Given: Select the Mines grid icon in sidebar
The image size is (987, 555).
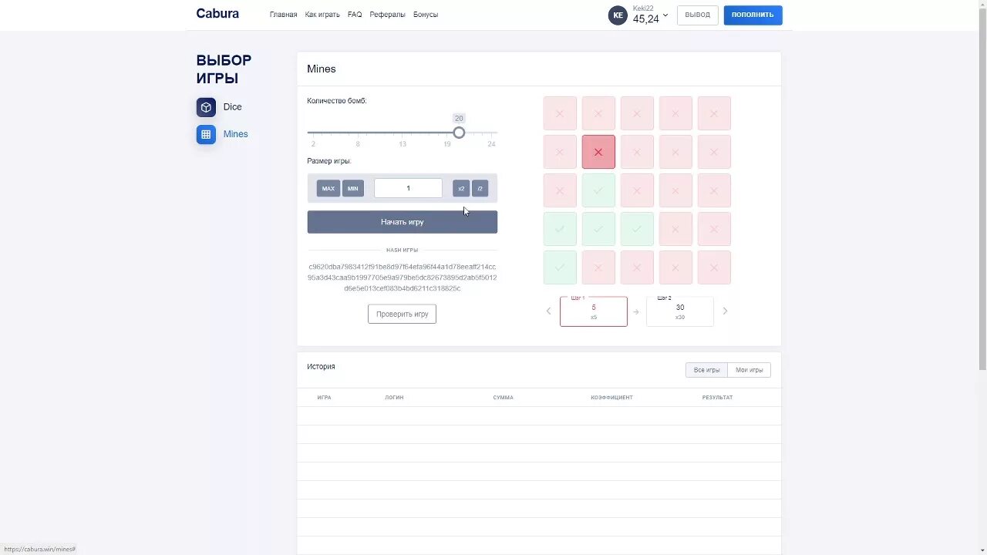Looking at the screenshot, I should (x=206, y=134).
